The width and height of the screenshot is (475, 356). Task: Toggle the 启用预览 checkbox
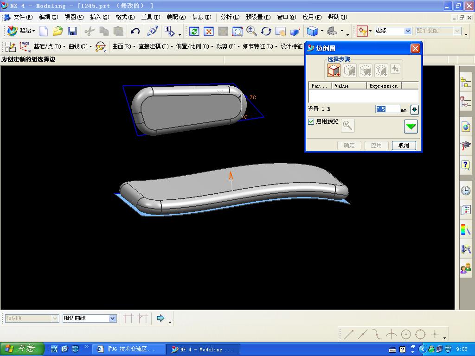click(311, 122)
